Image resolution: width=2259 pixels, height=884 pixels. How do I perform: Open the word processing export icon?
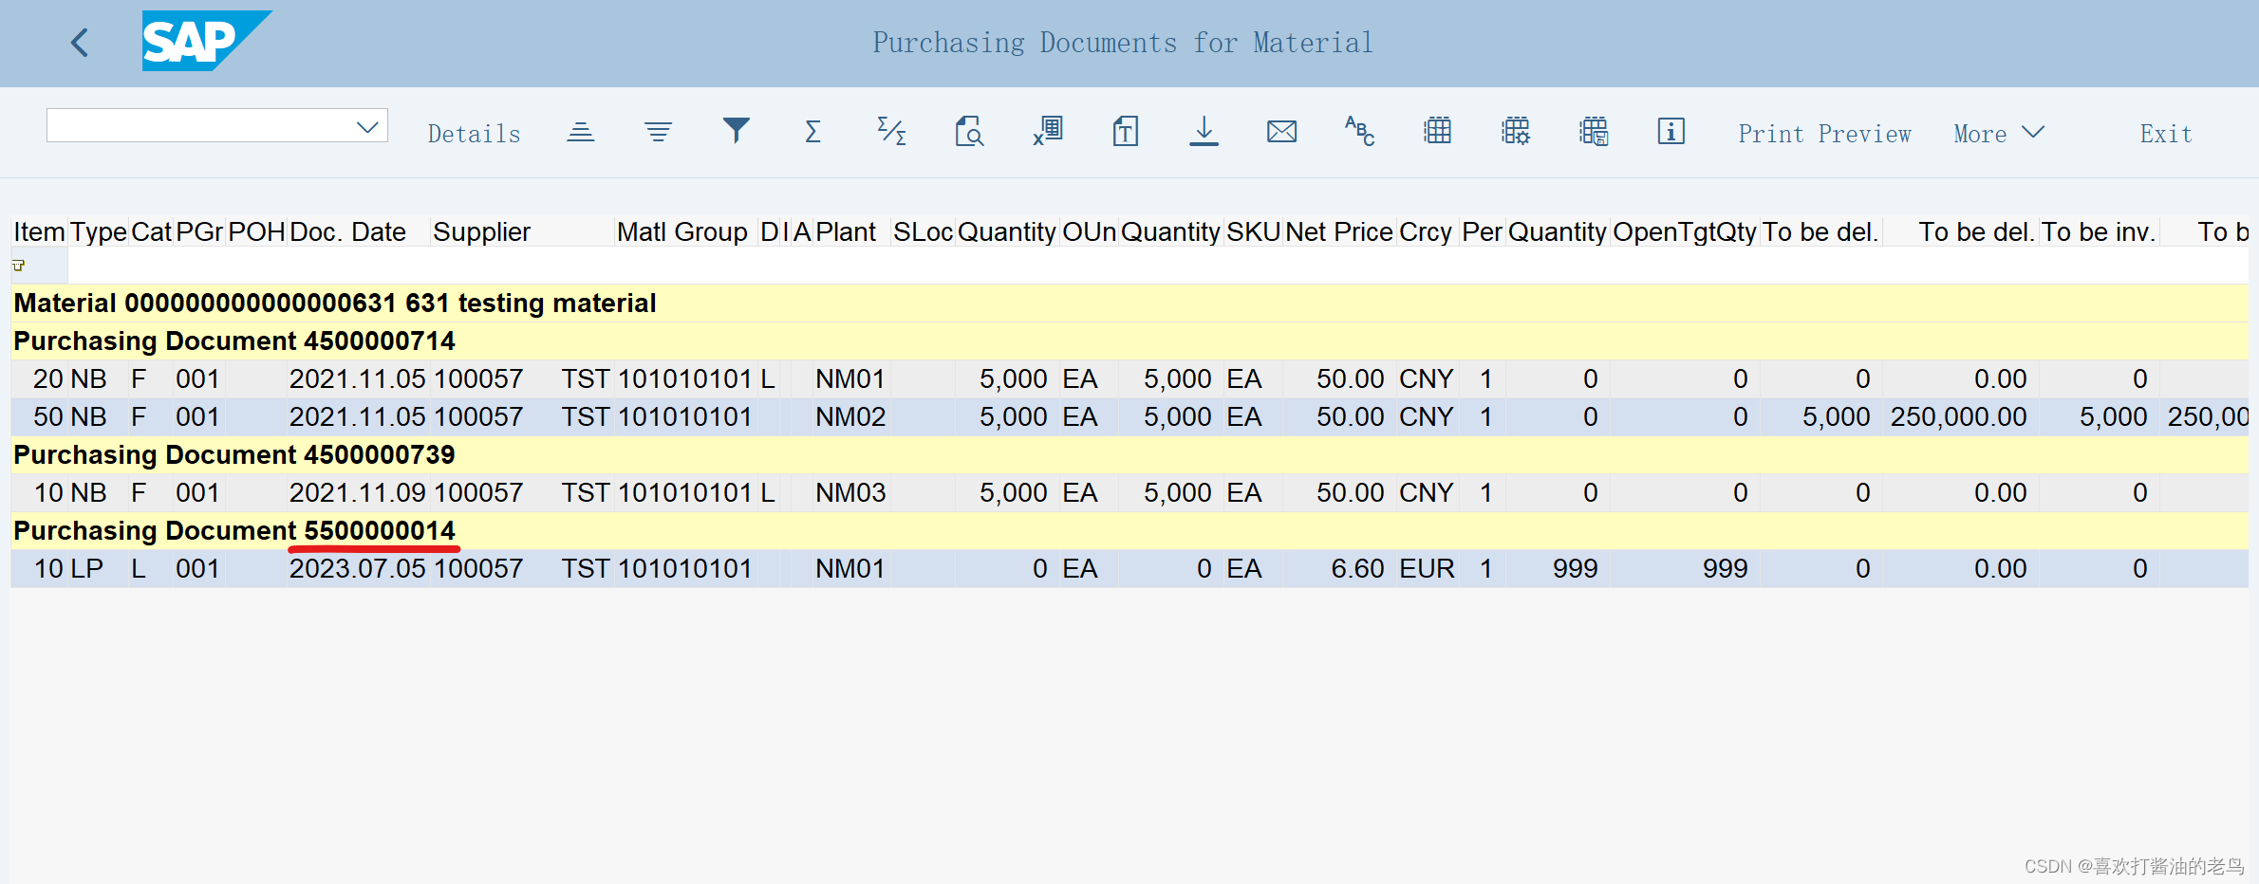1125,132
